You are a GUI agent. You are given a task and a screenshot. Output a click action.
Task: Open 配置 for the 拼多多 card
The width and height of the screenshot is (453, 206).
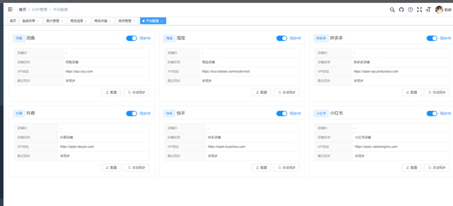(412, 92)
